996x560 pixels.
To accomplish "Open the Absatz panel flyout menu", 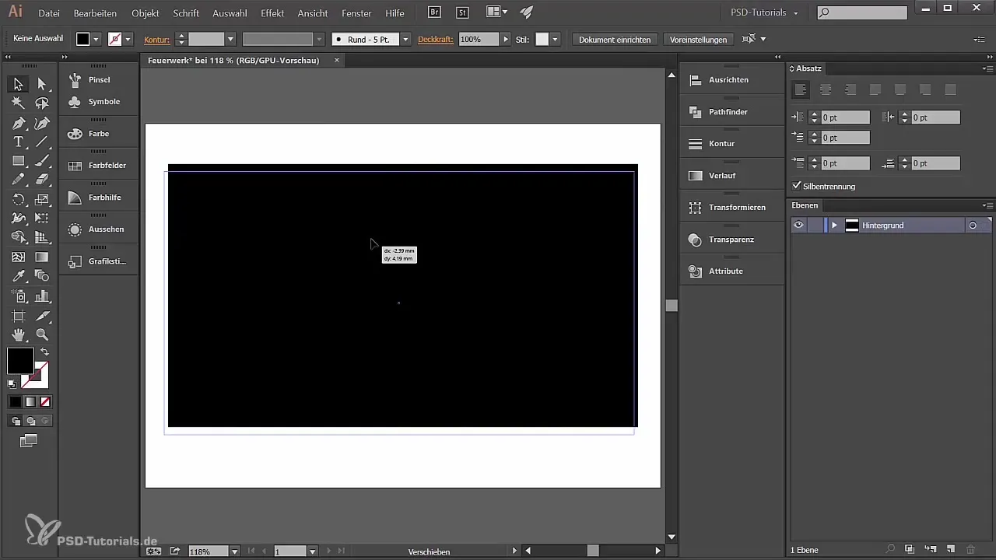I will pyautogui.click(x=987, y=68).
